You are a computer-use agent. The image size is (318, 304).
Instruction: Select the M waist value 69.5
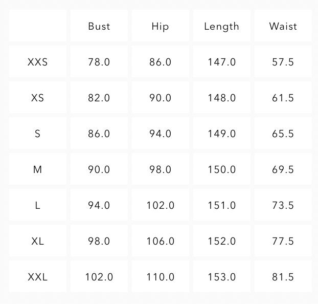tap(283, 169)
